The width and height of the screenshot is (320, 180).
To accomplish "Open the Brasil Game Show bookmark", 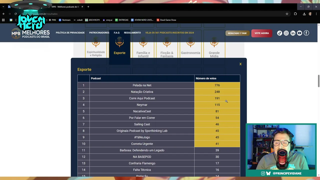I will pos(166,20).
